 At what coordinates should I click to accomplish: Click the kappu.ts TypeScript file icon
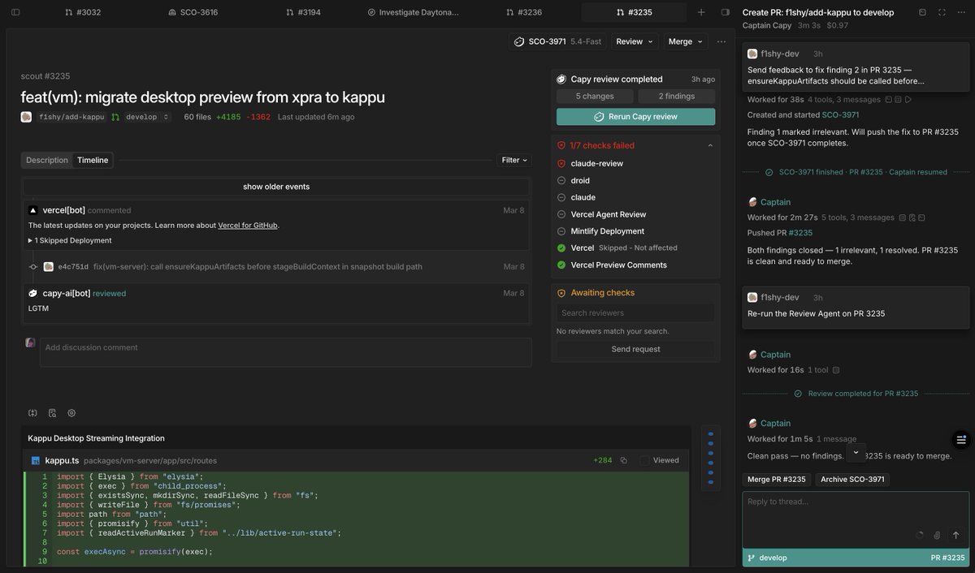(x=36, y=460)
